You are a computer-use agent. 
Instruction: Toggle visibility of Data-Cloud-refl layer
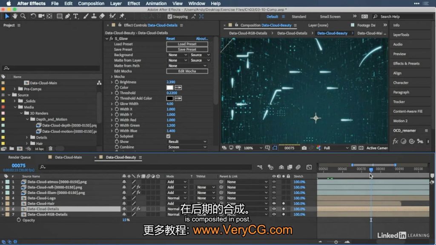click(x=274, y=187)
